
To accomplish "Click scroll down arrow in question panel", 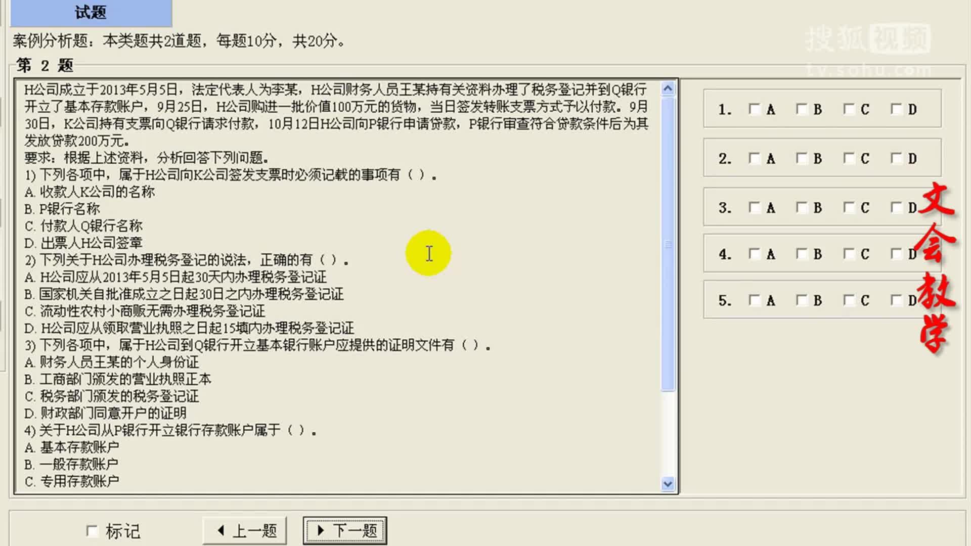I will pos(668,484).
